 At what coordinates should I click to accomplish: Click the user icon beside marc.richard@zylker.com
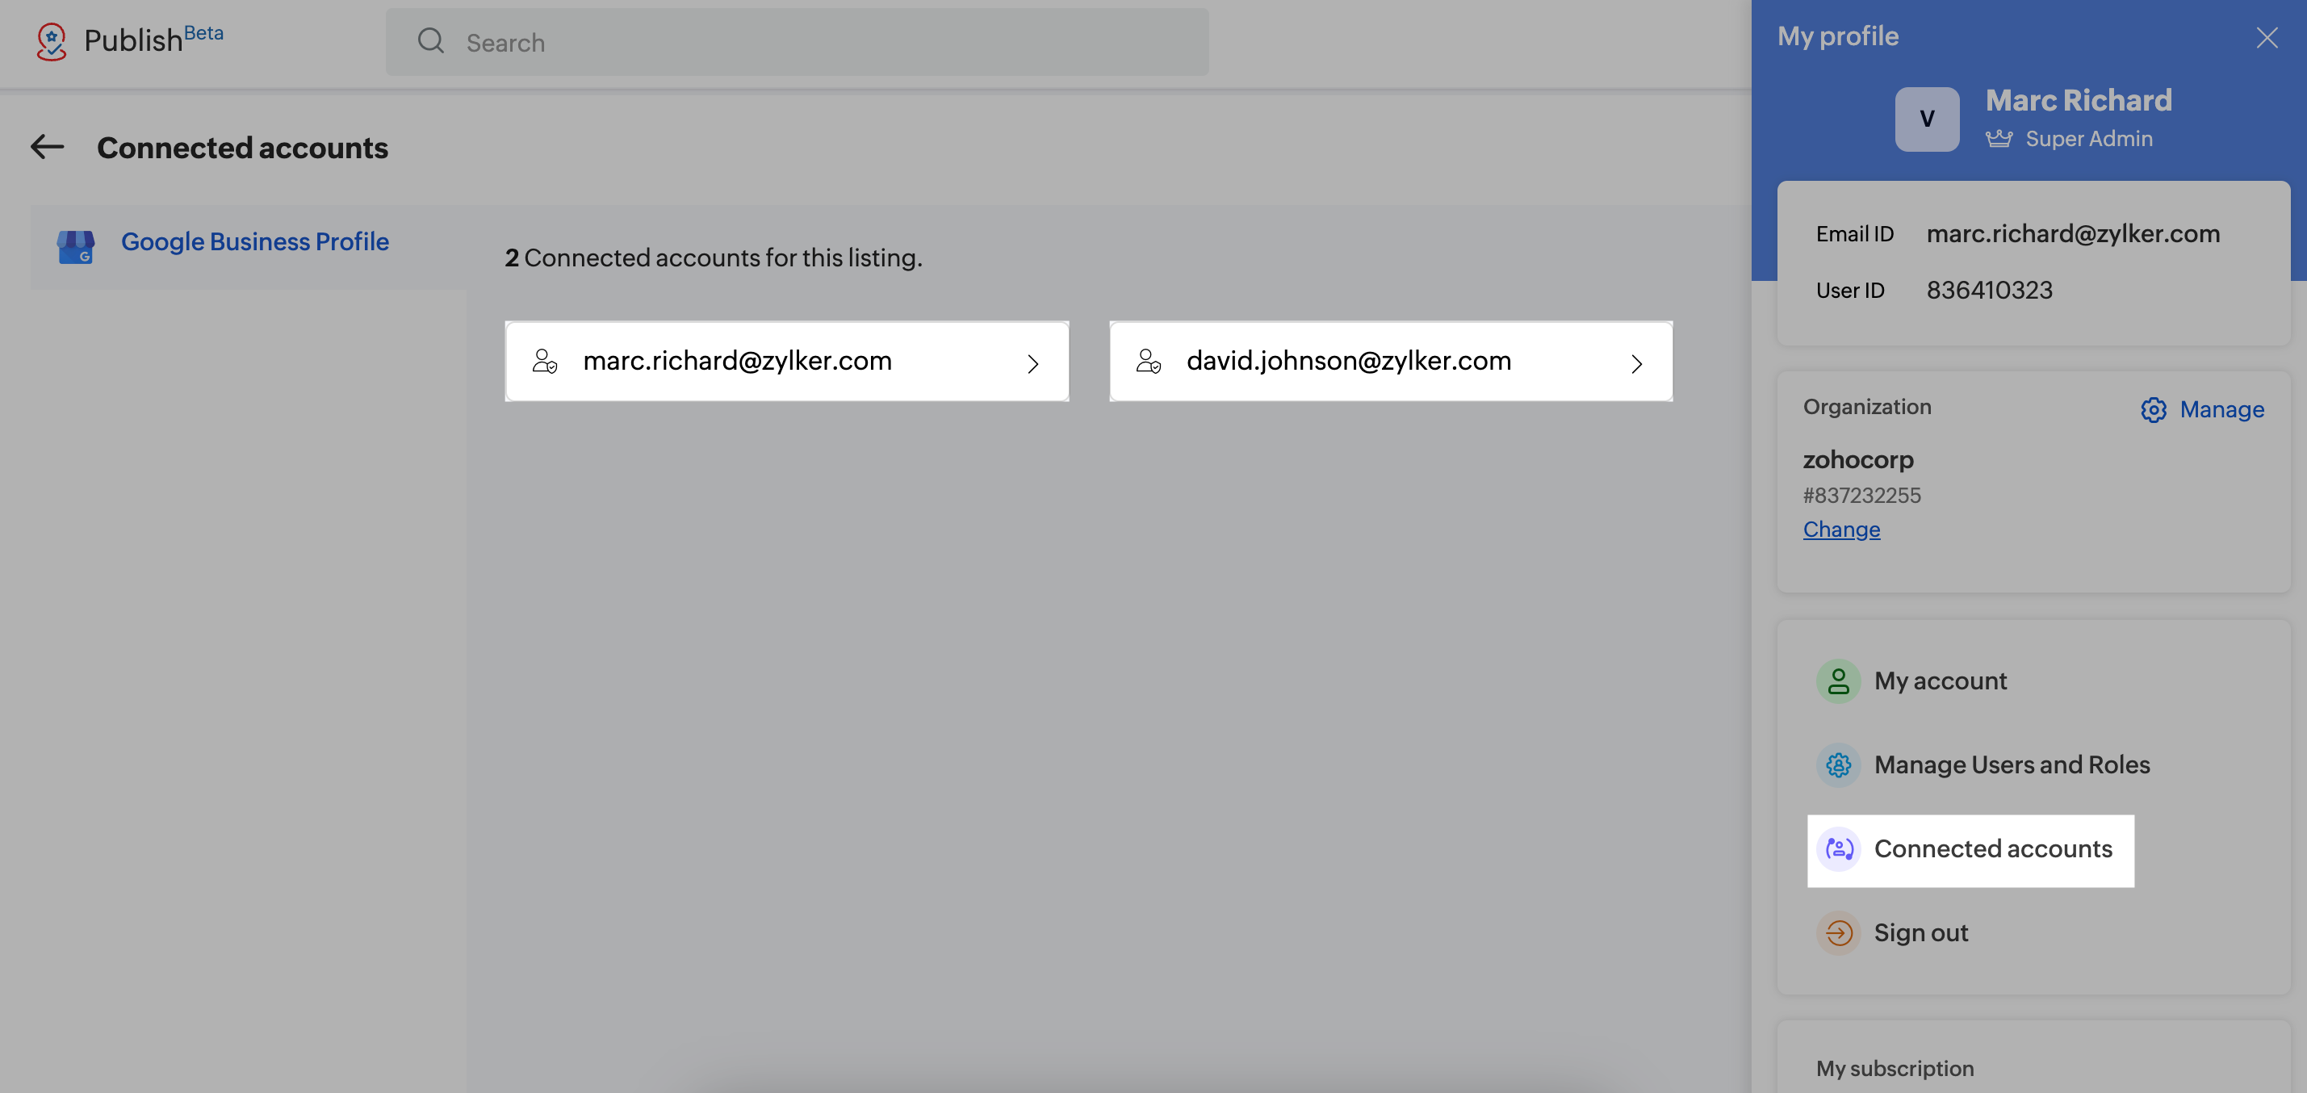pos(545,361)
